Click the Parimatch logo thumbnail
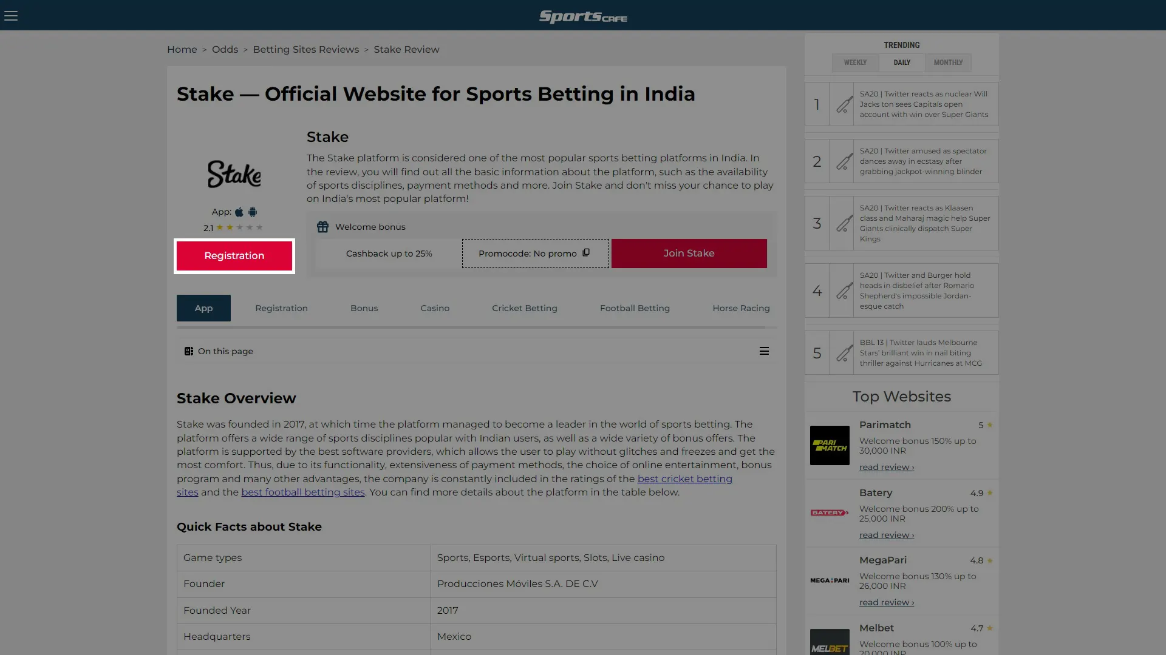Image resolution: width=1166 pixels, height=655 pixels. [x=830, y=446]
